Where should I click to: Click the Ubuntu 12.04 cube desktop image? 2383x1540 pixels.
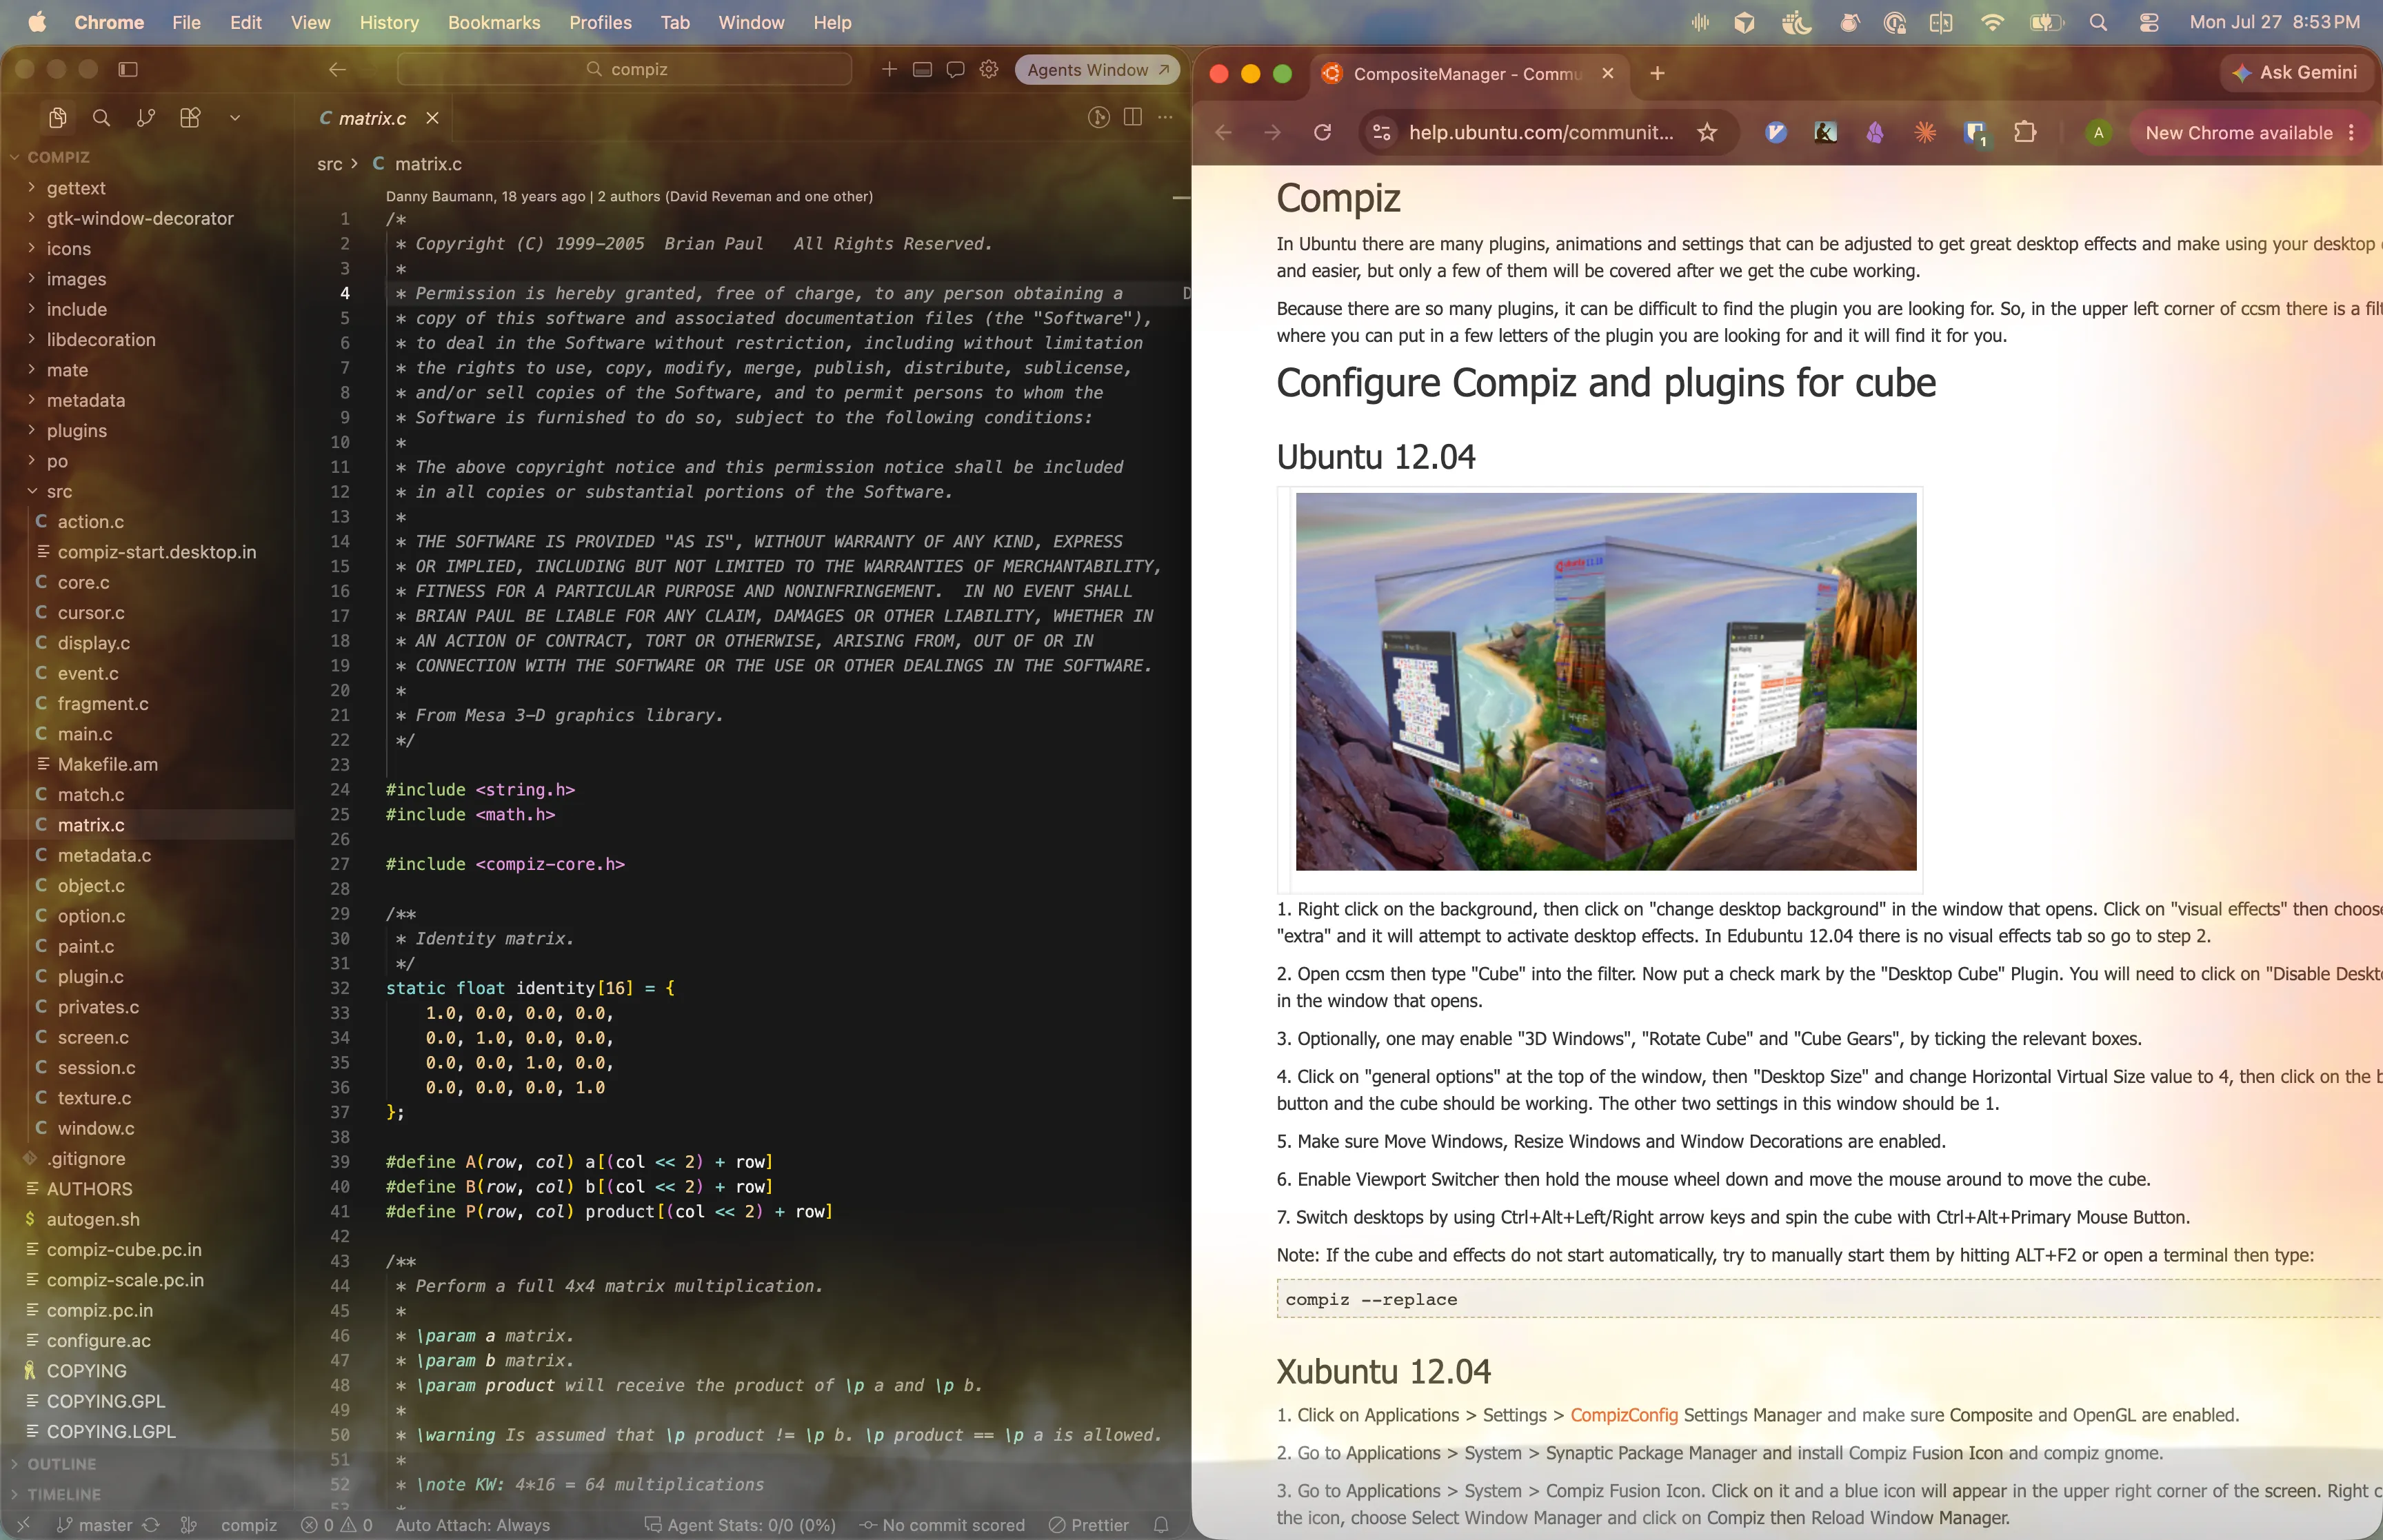coord(1606,681)
